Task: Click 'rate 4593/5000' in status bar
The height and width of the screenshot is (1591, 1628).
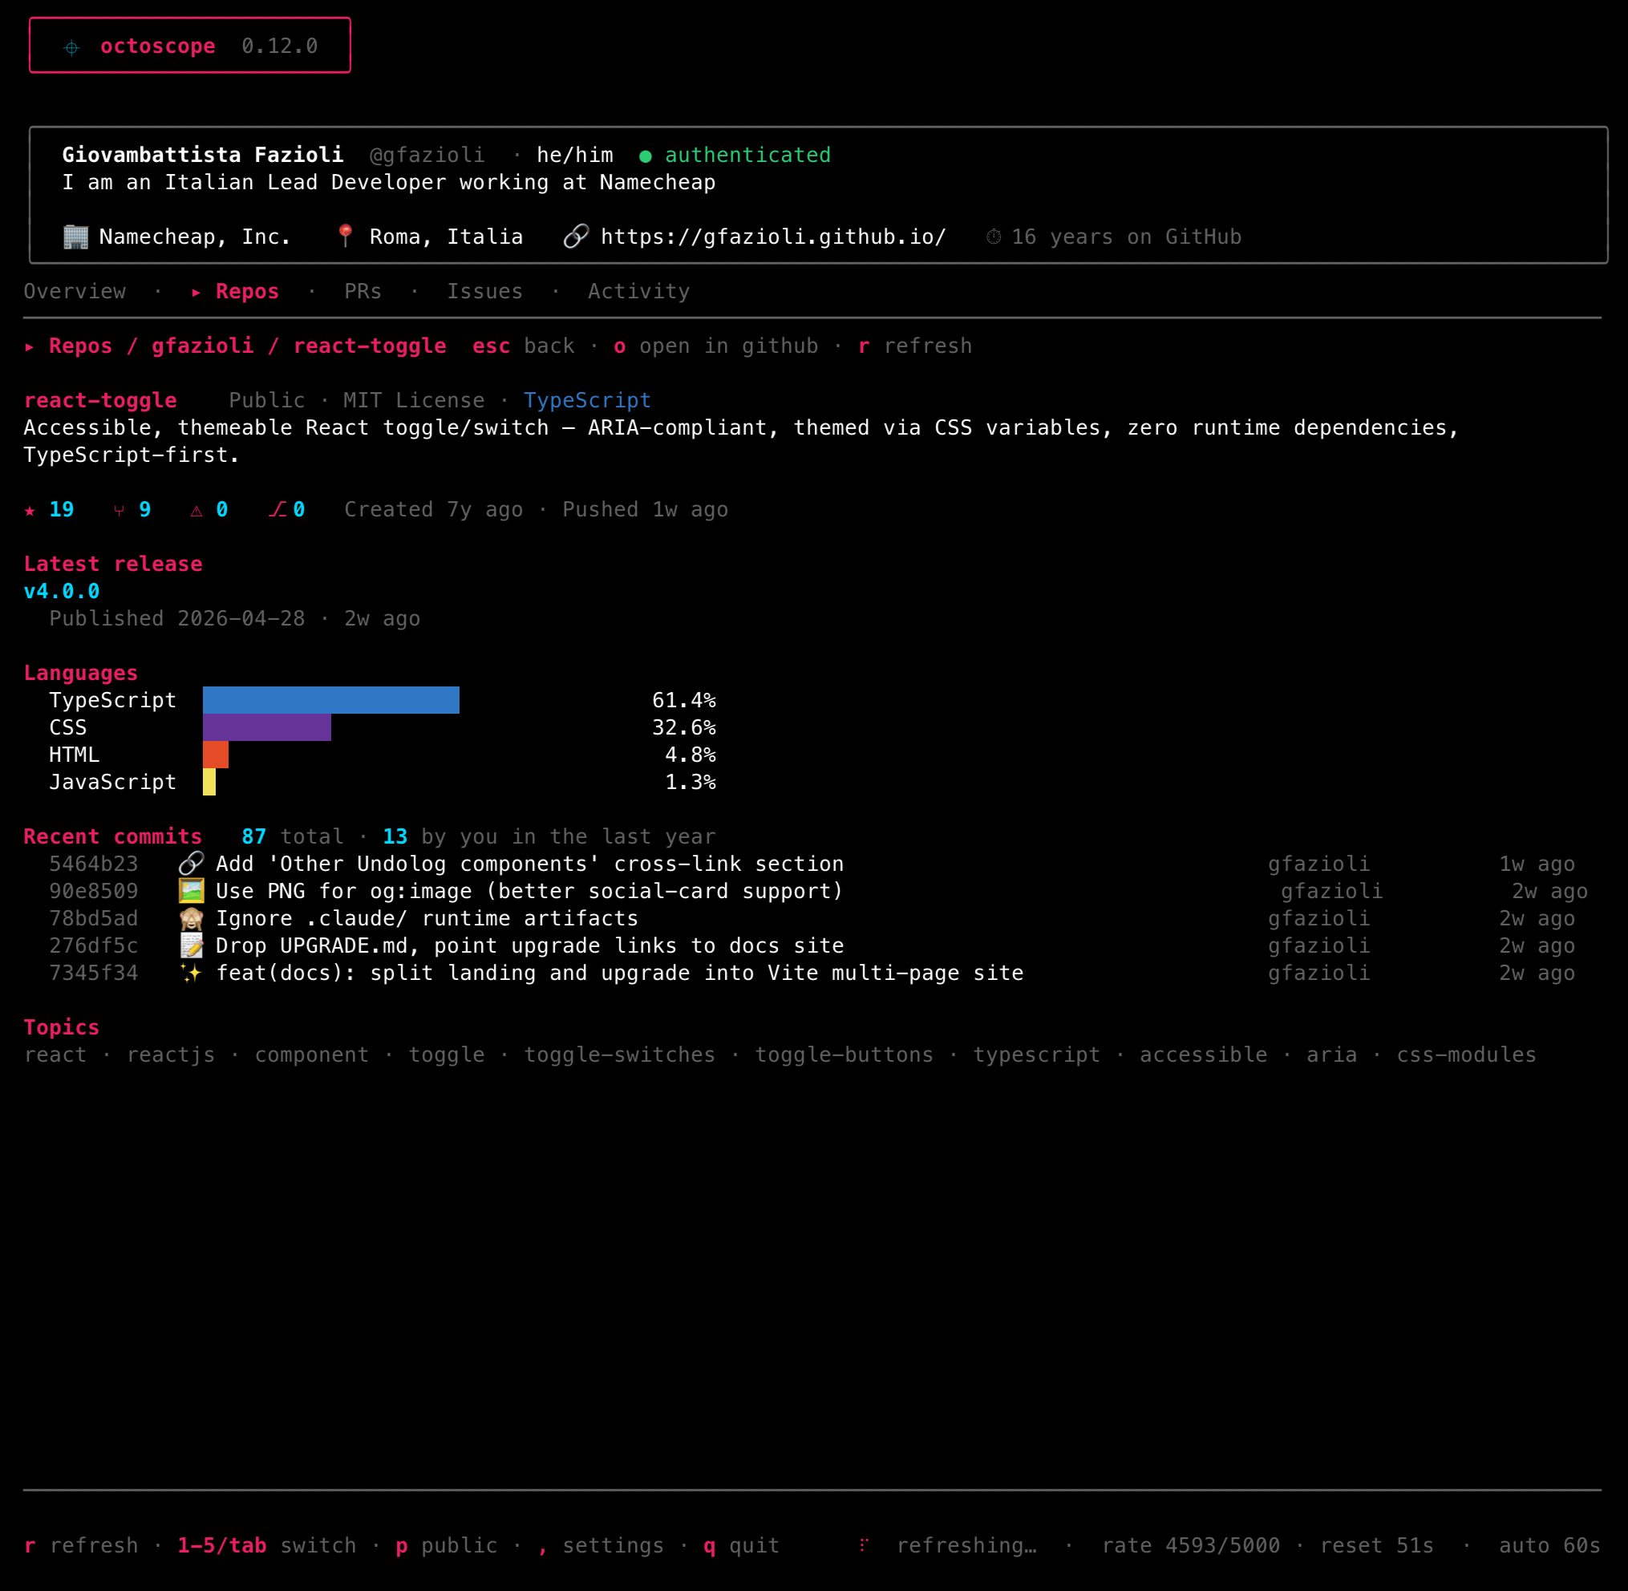Action: 1191,1545
